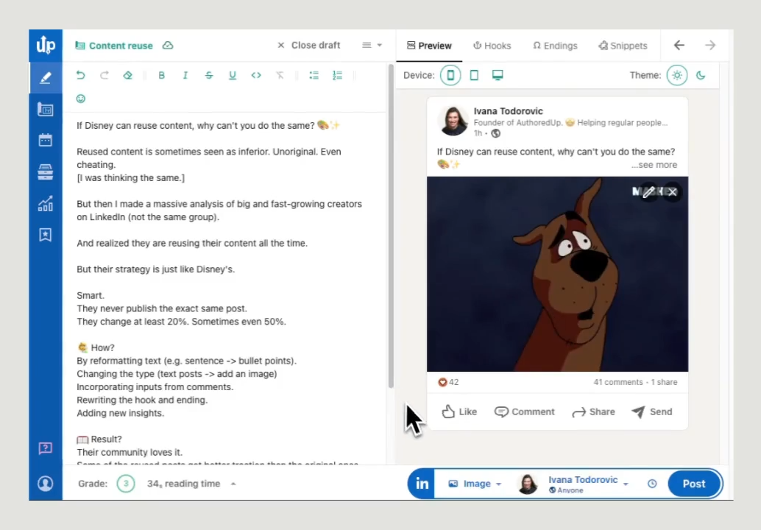Switch to the light theme
Viewport: 761px width, 530px height.
pos(677,75)
